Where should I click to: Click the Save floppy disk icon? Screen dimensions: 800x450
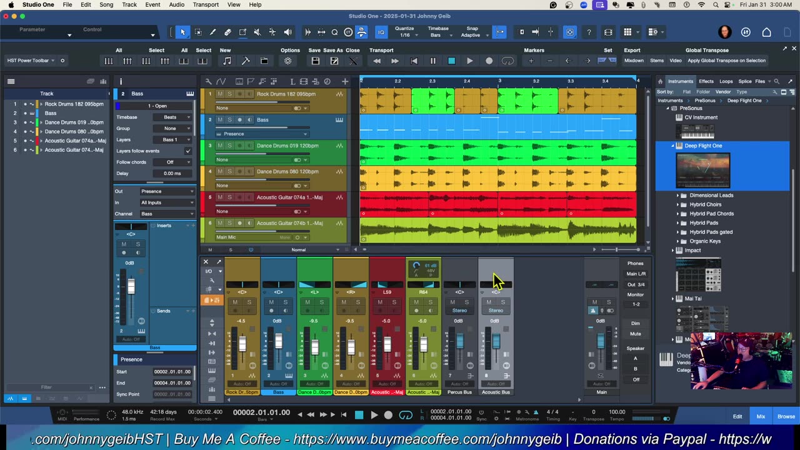click(x=316, y=61)
